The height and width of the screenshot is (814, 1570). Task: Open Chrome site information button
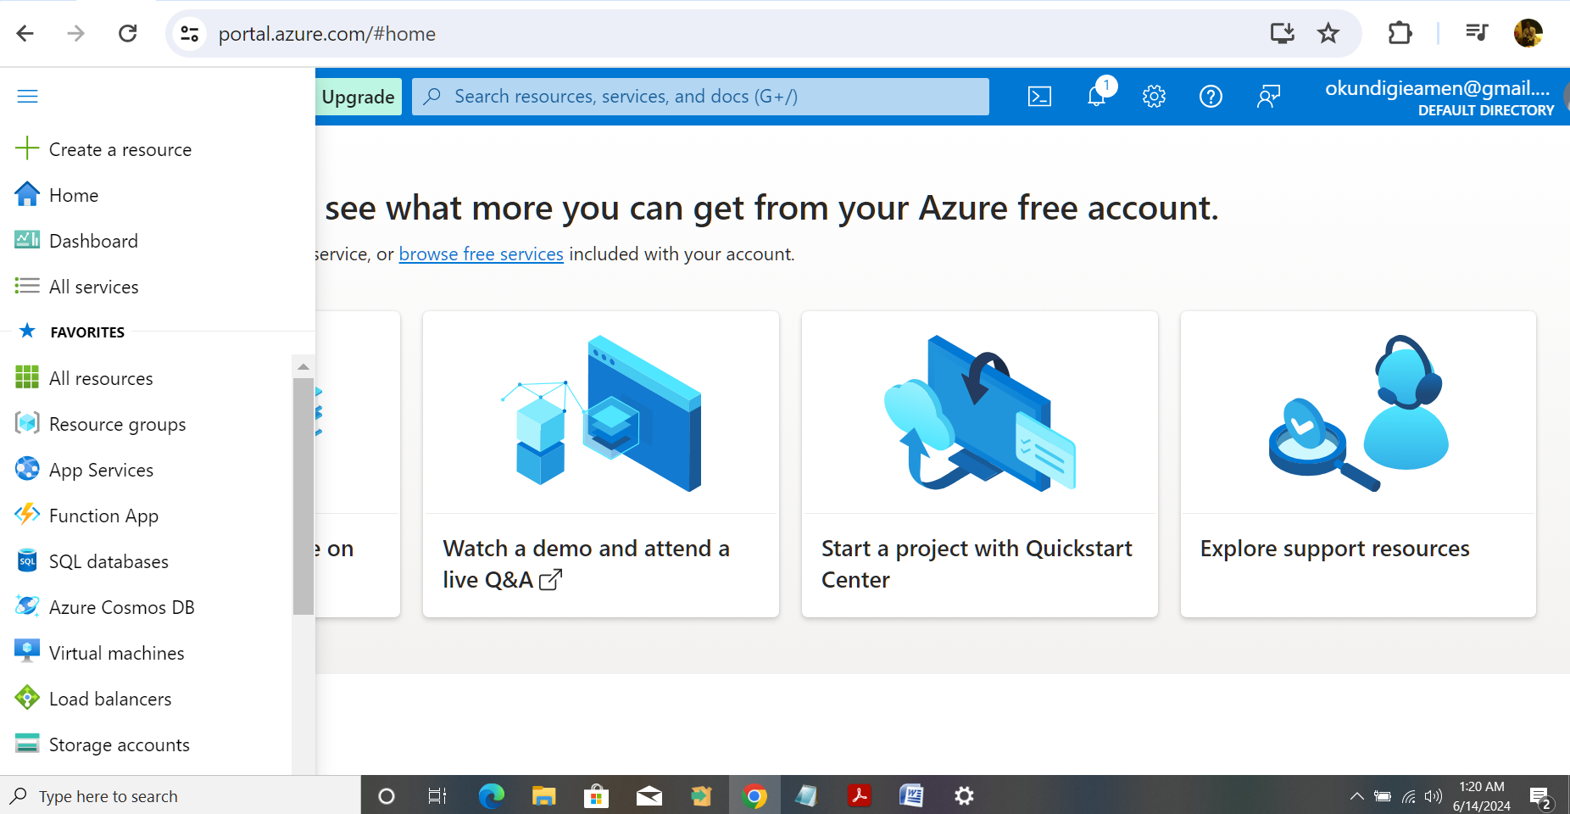pos(190,34)
